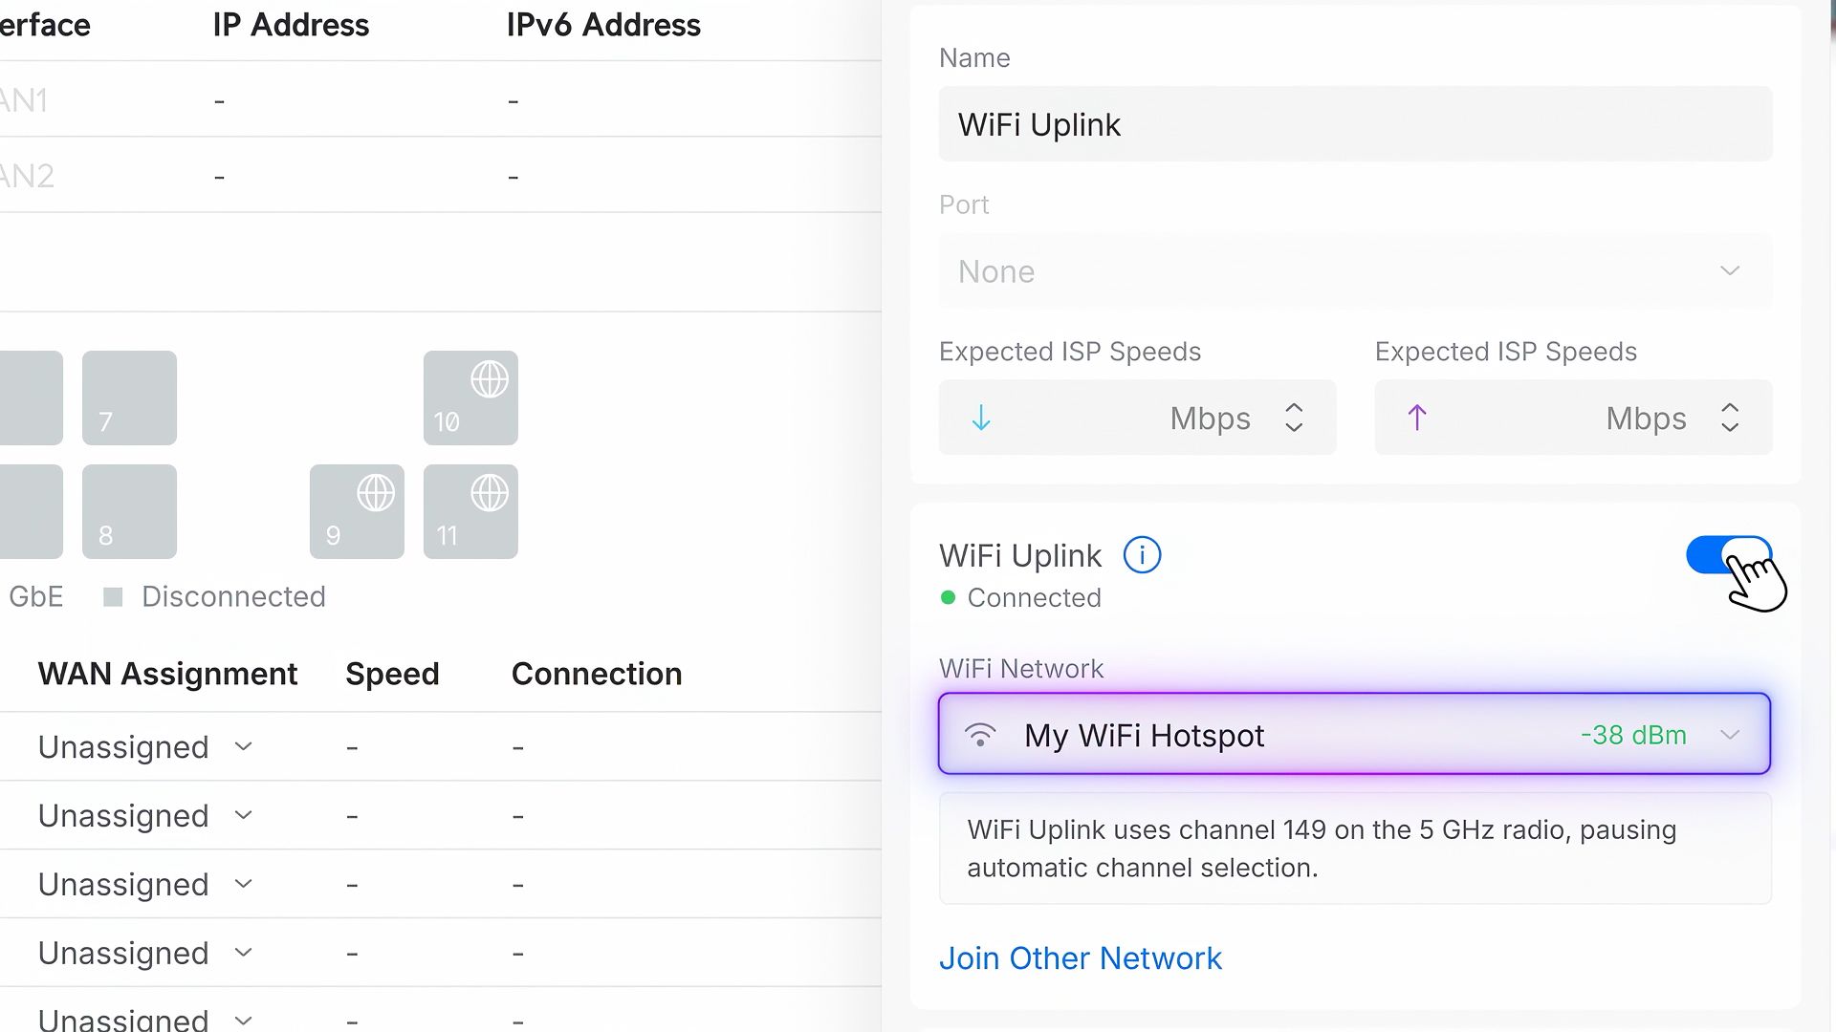Click the Speed column header
Image resolution: width=1836 pixels, height=1032 pixels.
(392, 674)
